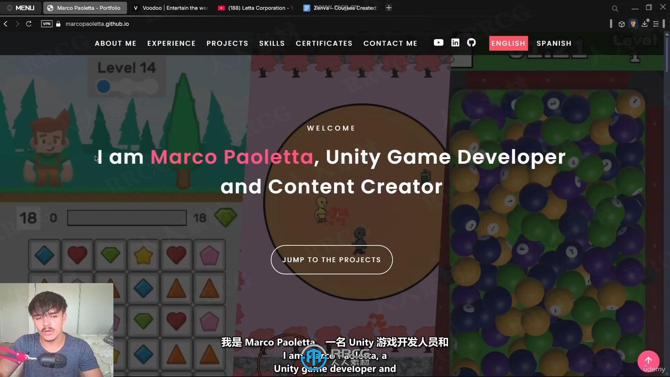Go back to the previous page

click(x=6, y=24)
